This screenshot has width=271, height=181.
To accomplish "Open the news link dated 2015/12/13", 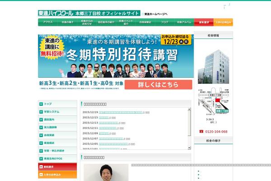I will click(x=108, y=123).
